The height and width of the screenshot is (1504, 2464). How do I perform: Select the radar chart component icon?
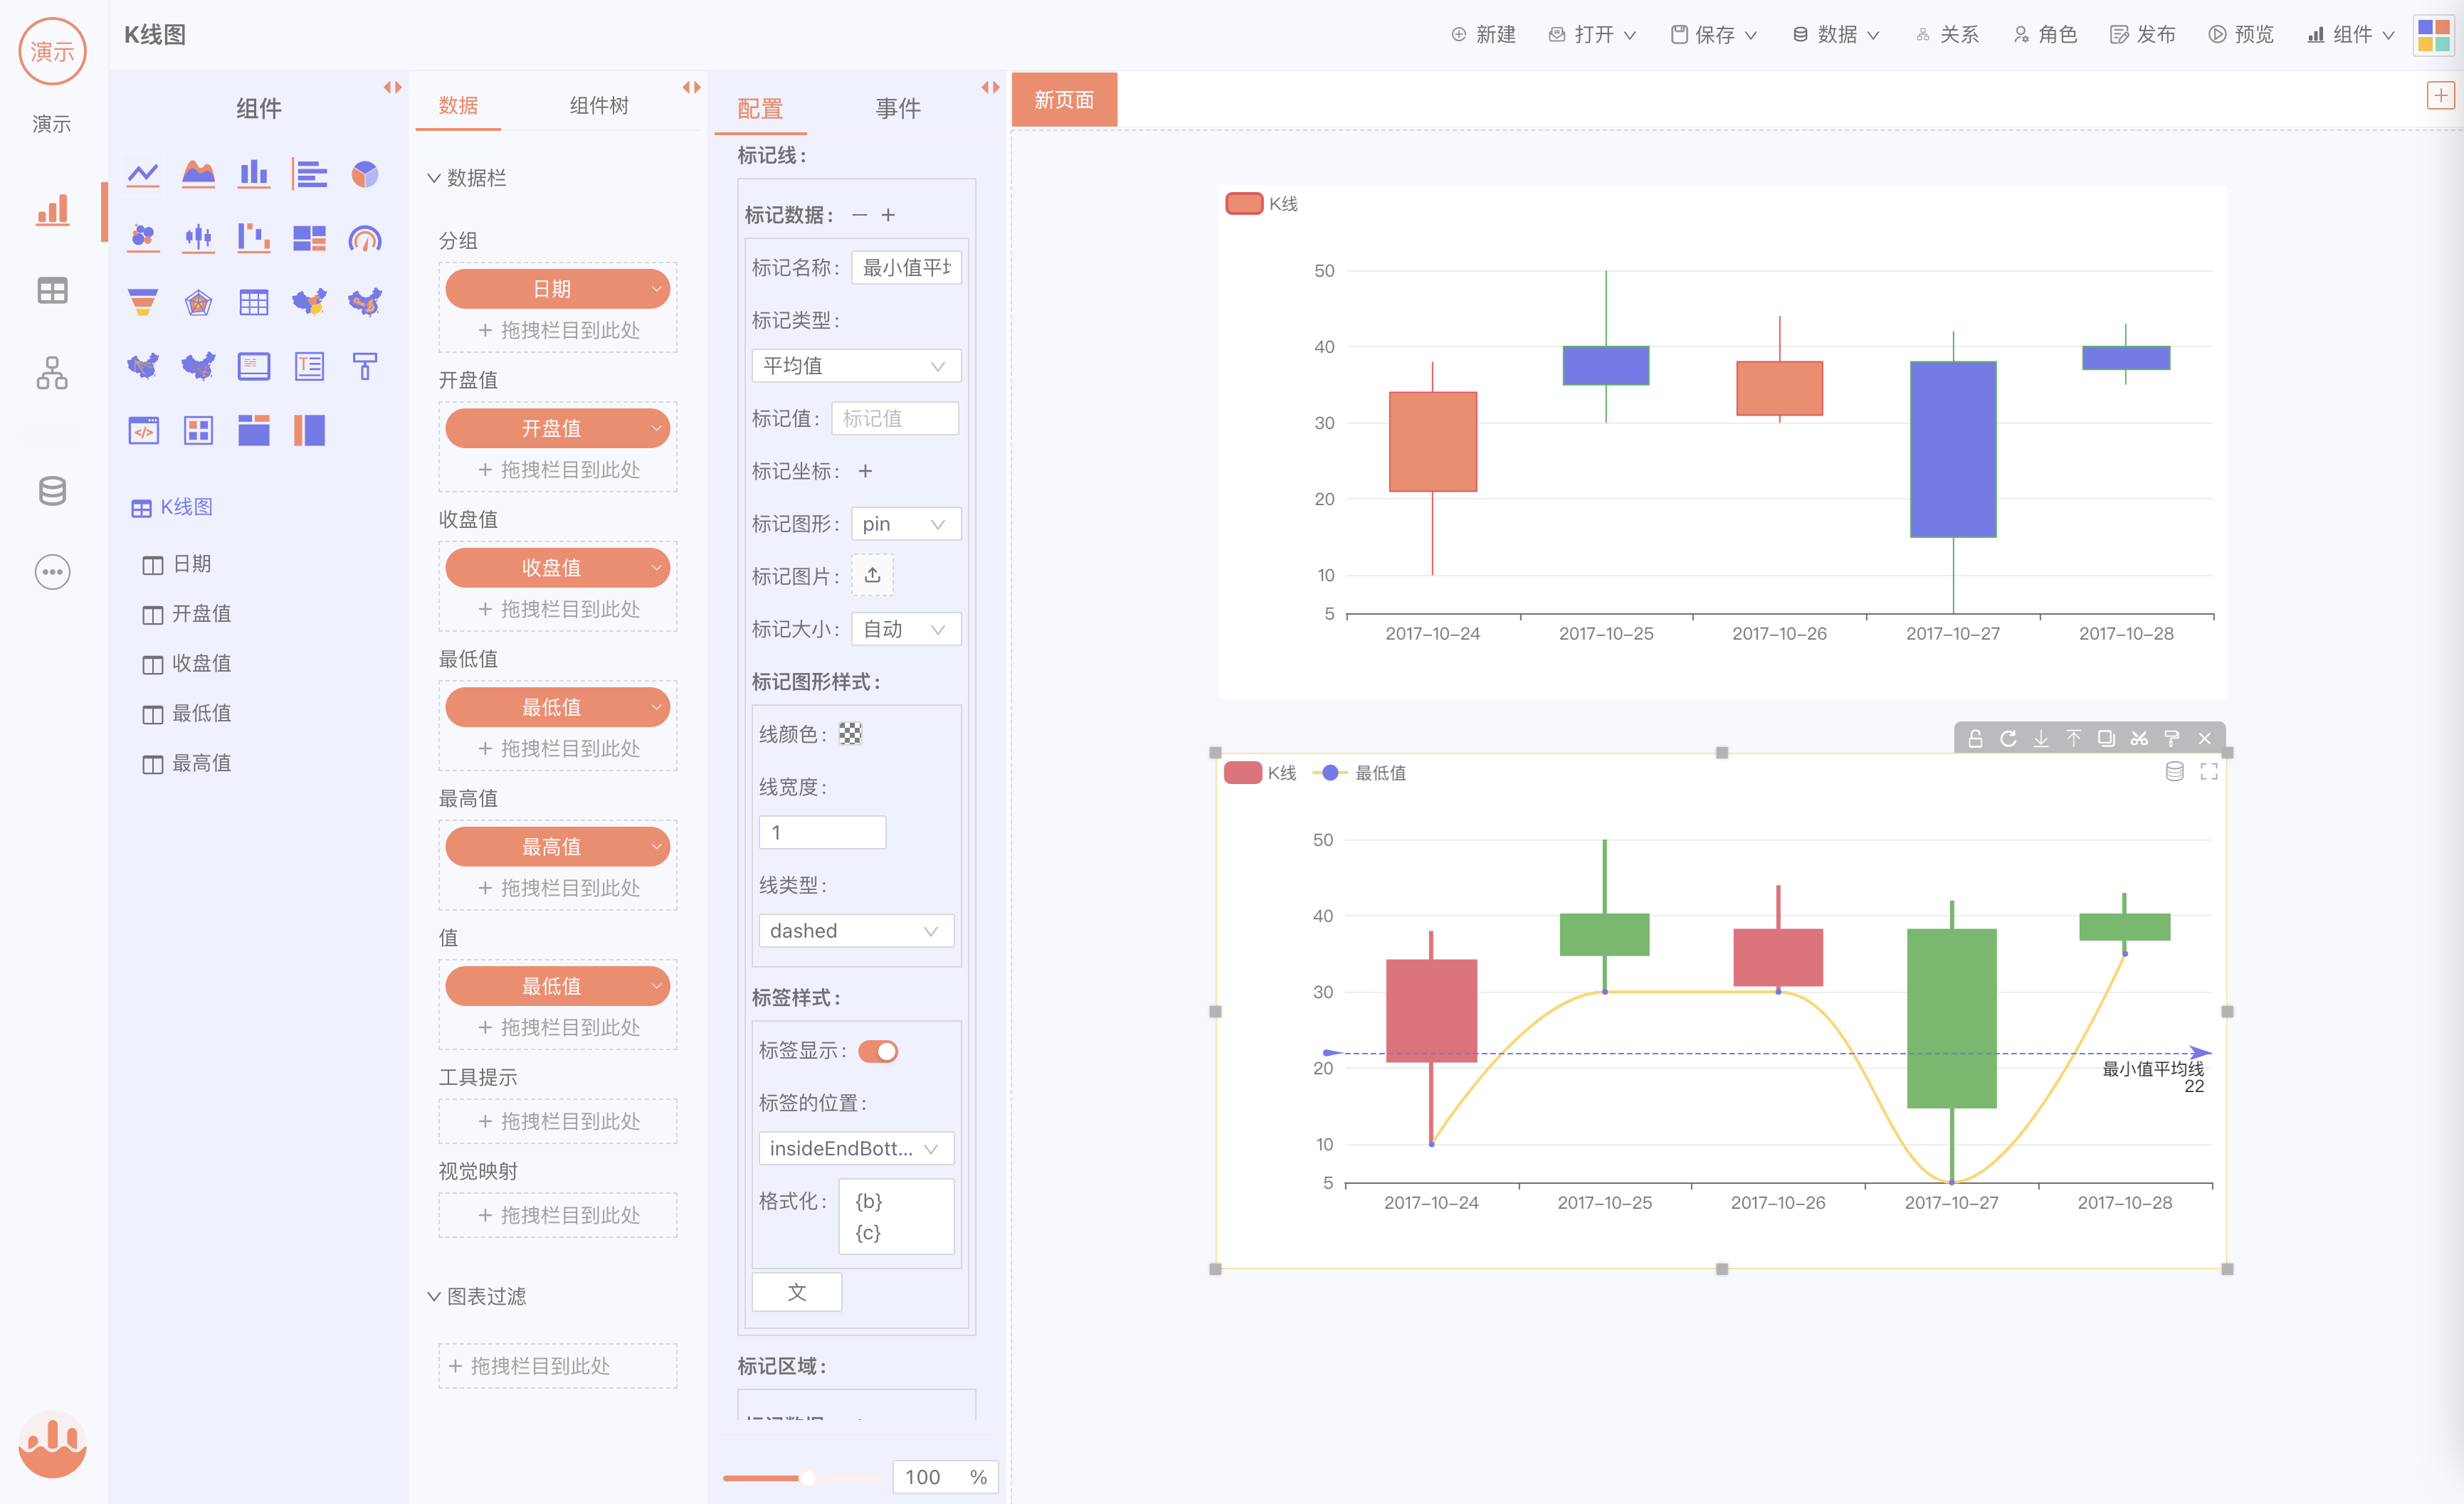click(x=198, y=302)
